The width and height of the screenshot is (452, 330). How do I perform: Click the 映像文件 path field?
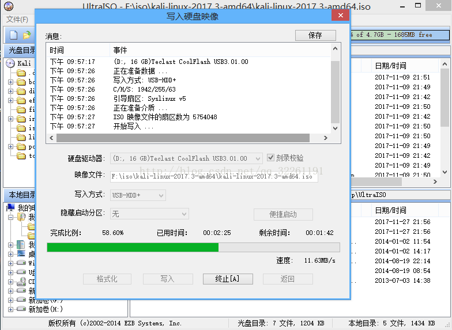(x=214, y=176)
